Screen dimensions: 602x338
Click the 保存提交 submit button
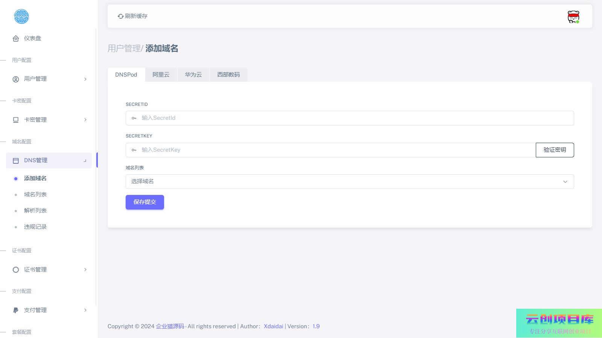pyautogui.click(x=144, y=202)
